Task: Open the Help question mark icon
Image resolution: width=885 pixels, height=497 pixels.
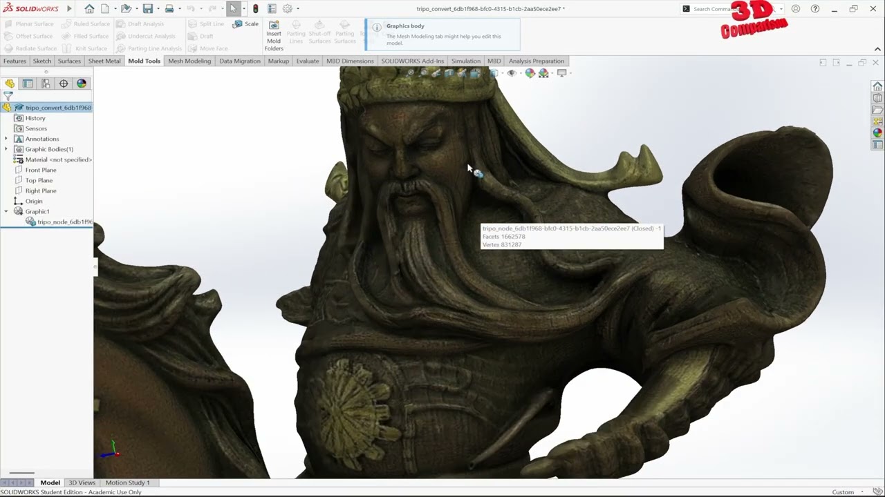Action: 815,9
